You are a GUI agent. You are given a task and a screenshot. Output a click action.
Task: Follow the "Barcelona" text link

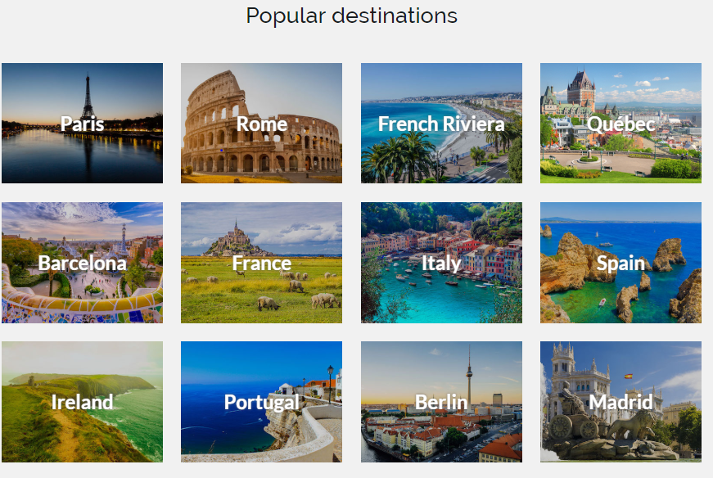pyautogui.click(x=82, y=263)
